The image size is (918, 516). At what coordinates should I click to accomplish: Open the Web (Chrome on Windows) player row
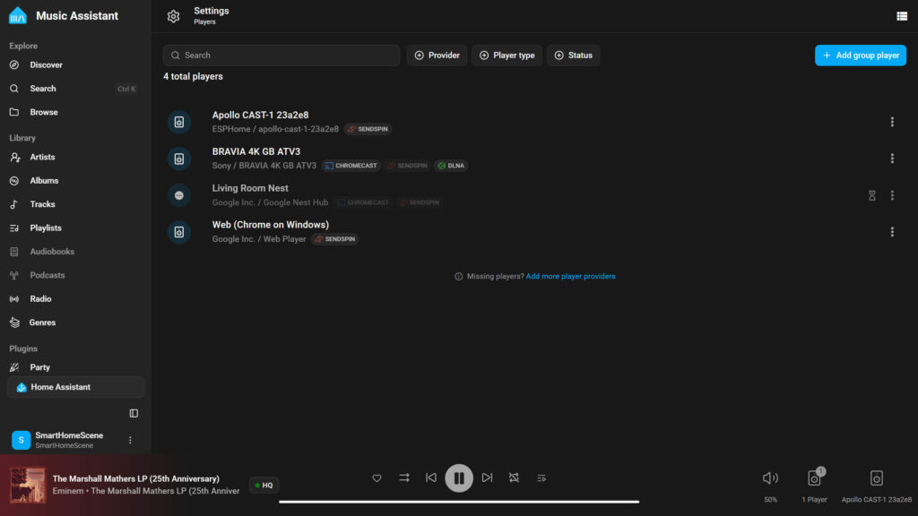[534, 232]
